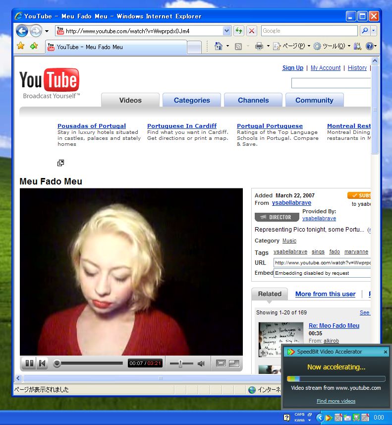392x425 pixels.
Task: Click the Subscribe button
Action: tap(359, 195)
